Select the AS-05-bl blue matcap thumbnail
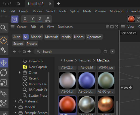Viewport: 140px width, 115px height. point(87,82)
